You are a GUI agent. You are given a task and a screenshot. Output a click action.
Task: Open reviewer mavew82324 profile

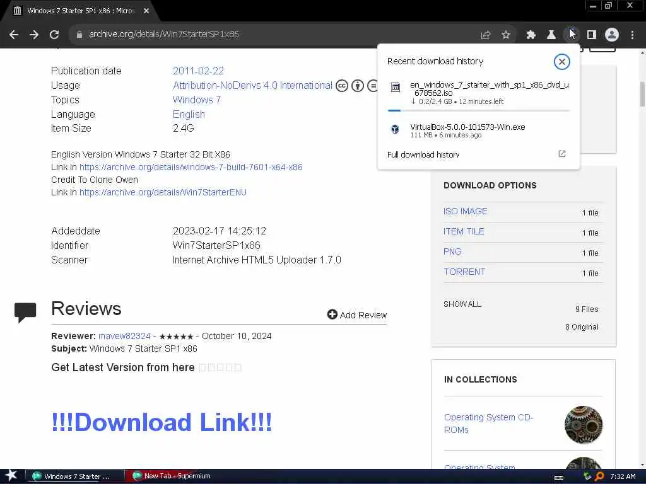click(x=124, y=336)
